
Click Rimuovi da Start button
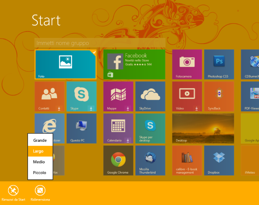(x=13, y=193)
